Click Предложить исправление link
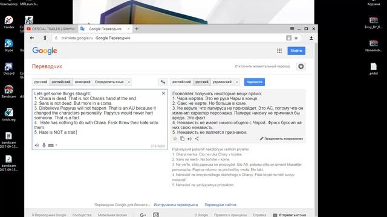Screen dimensions: 387x217 coord(281,139)
